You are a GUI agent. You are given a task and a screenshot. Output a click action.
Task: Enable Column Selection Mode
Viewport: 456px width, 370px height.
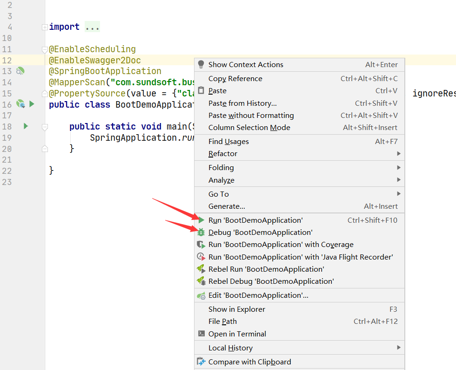[x=300, y=128]
